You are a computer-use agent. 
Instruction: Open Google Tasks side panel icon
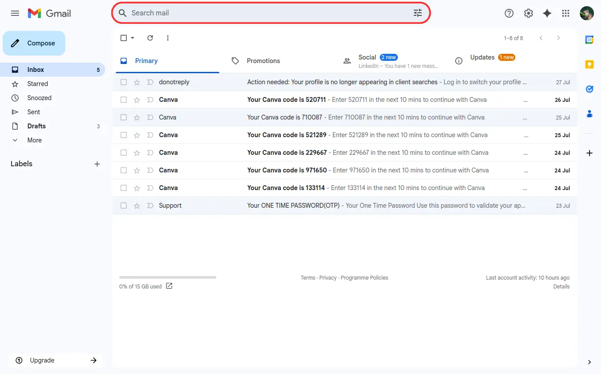point(589,89)
